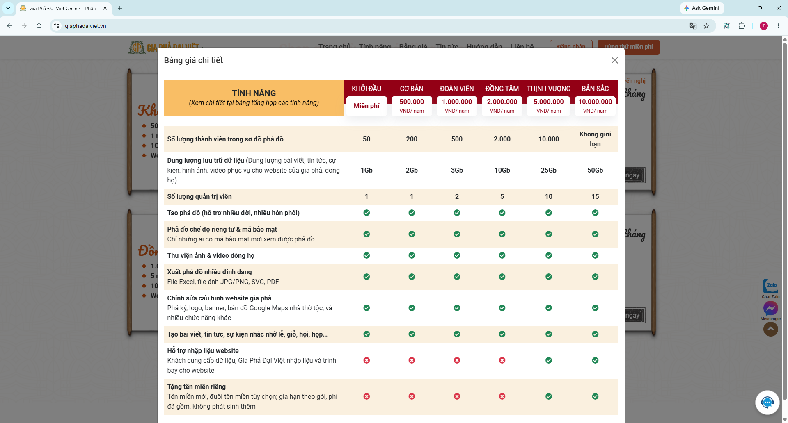
Task: Click the Không giới hạn members cell
Action: (595, 139)
